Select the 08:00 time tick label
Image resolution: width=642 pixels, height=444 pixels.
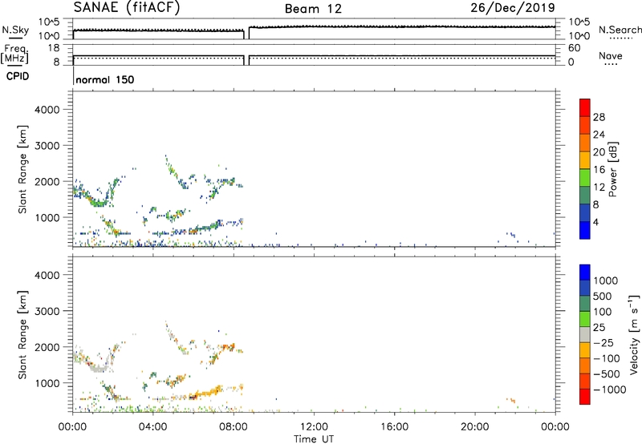(234, 427)
